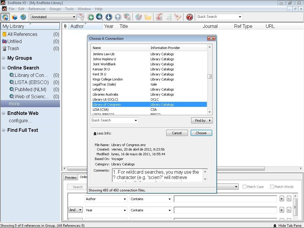Click the Online Search magnifier globe icon
This screenshot has height=228, width=304.
[99, 17]
